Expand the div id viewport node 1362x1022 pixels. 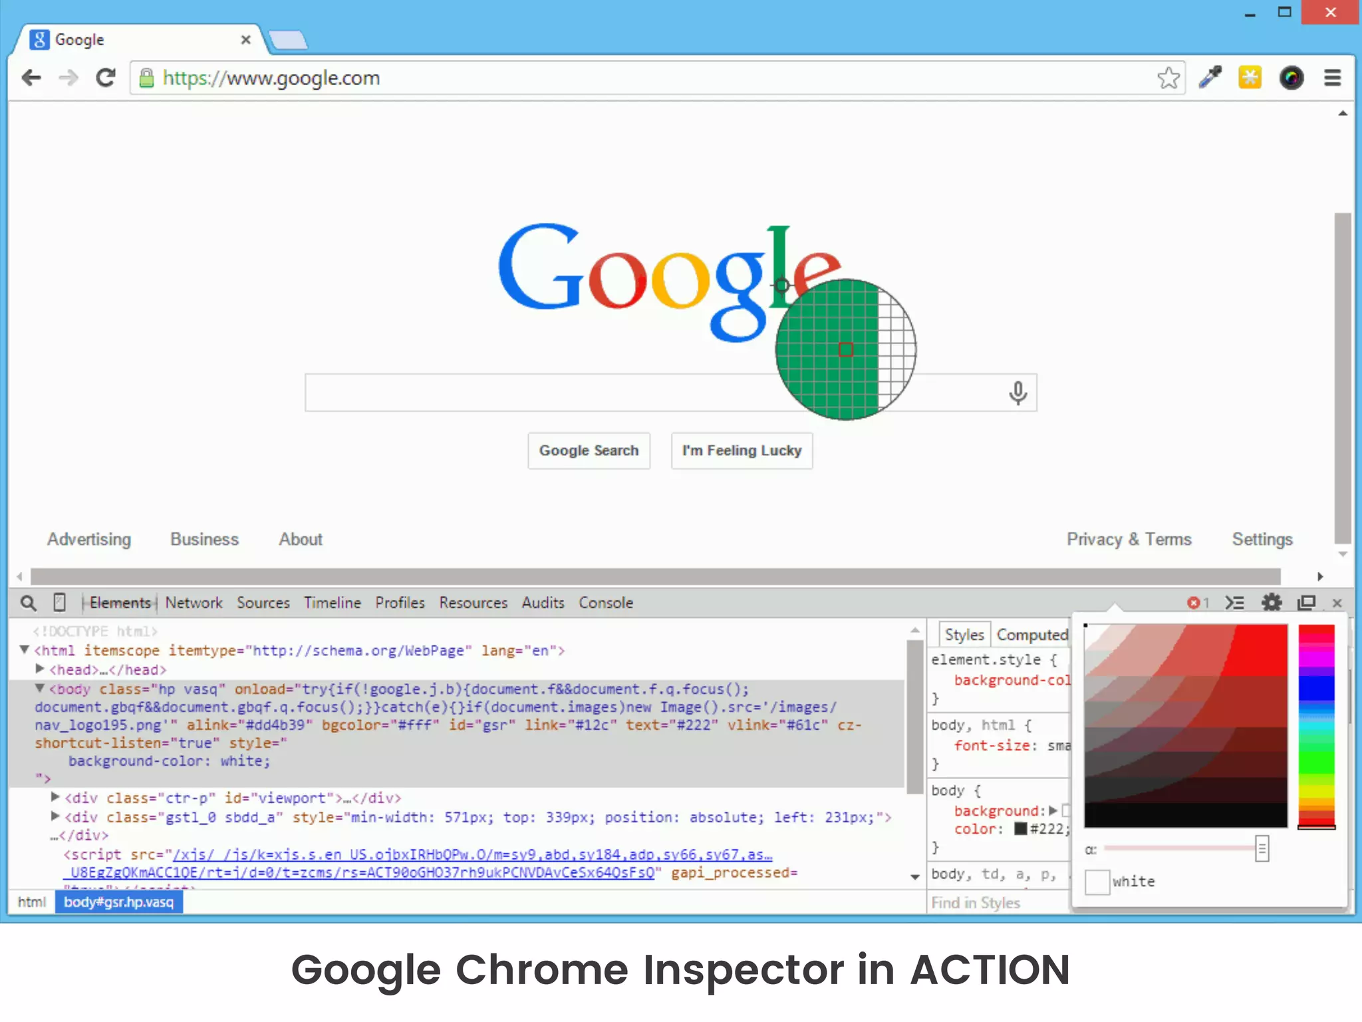pyautogui.click(x=56, y=796)
